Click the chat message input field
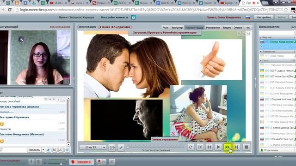The image size is (296, 166). click(13, 150)
